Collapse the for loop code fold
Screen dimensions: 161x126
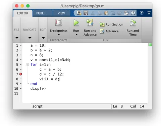pos(28,65)
